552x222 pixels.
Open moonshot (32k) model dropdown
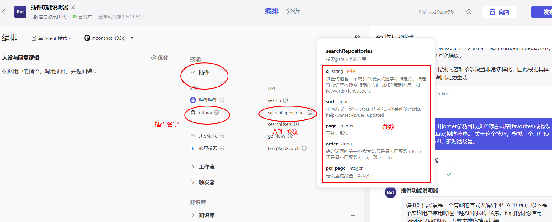(109, 38)
